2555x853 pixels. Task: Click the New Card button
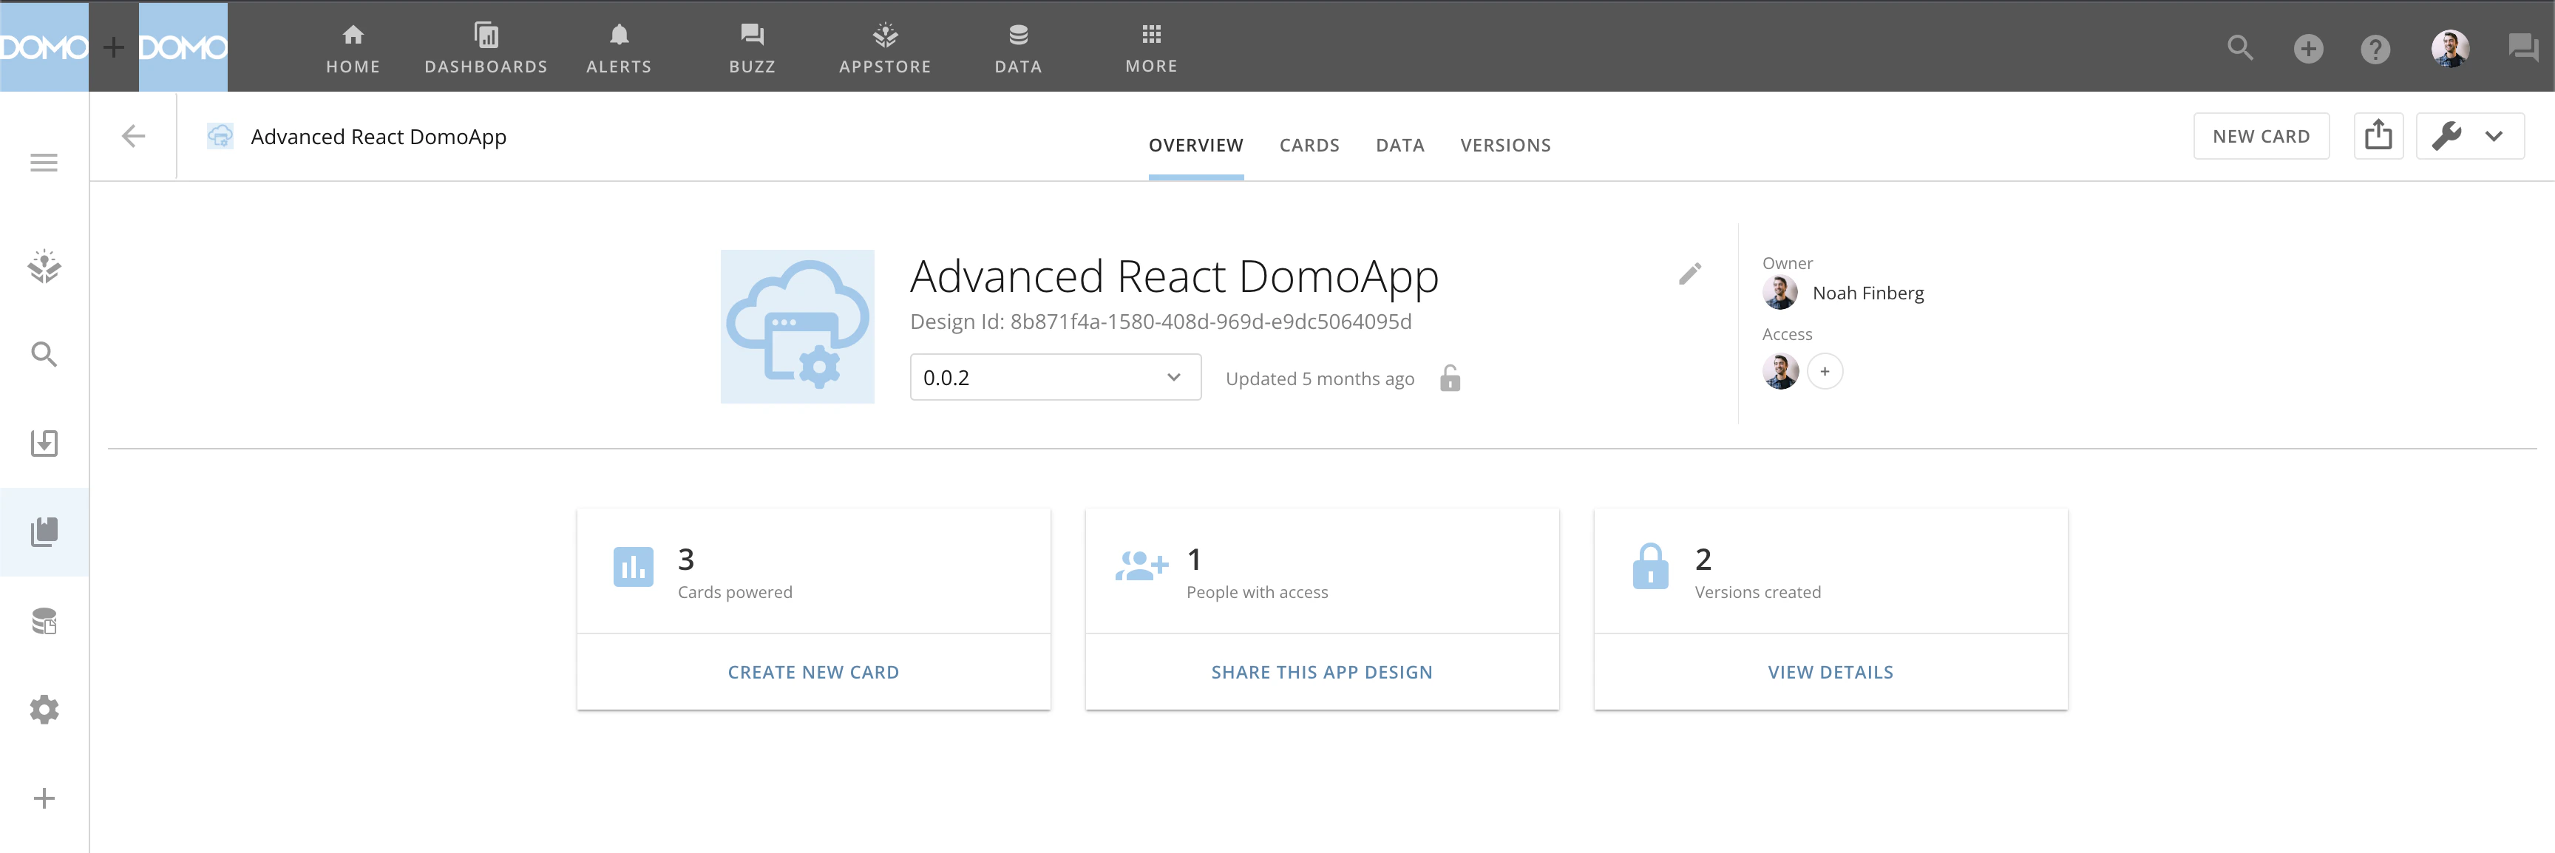pos(2261,136)
